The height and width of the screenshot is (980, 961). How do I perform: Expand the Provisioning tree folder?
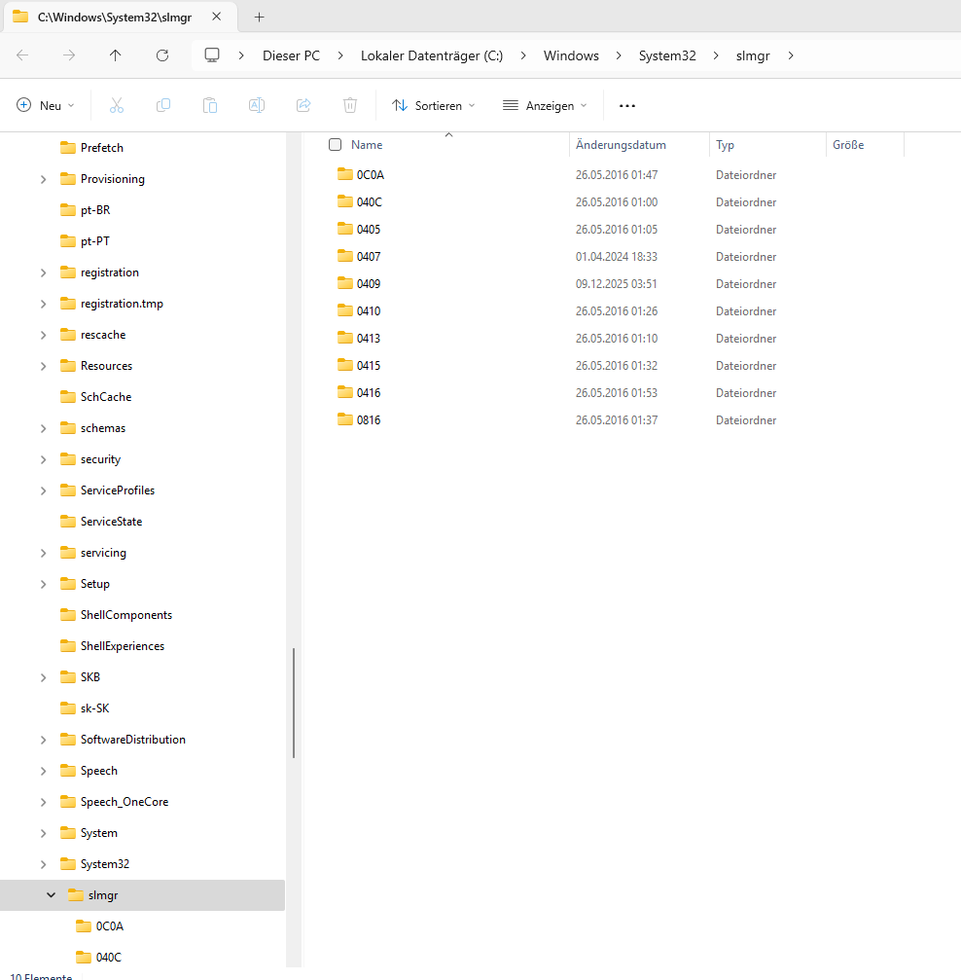43,179
